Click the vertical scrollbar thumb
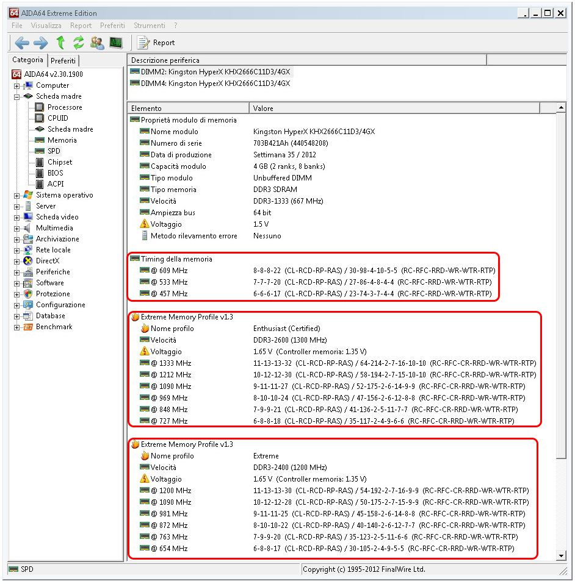 561,286
